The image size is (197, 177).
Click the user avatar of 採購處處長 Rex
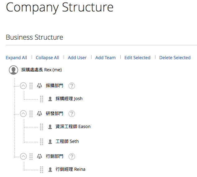pyautogui.click(x=13, y=70)
